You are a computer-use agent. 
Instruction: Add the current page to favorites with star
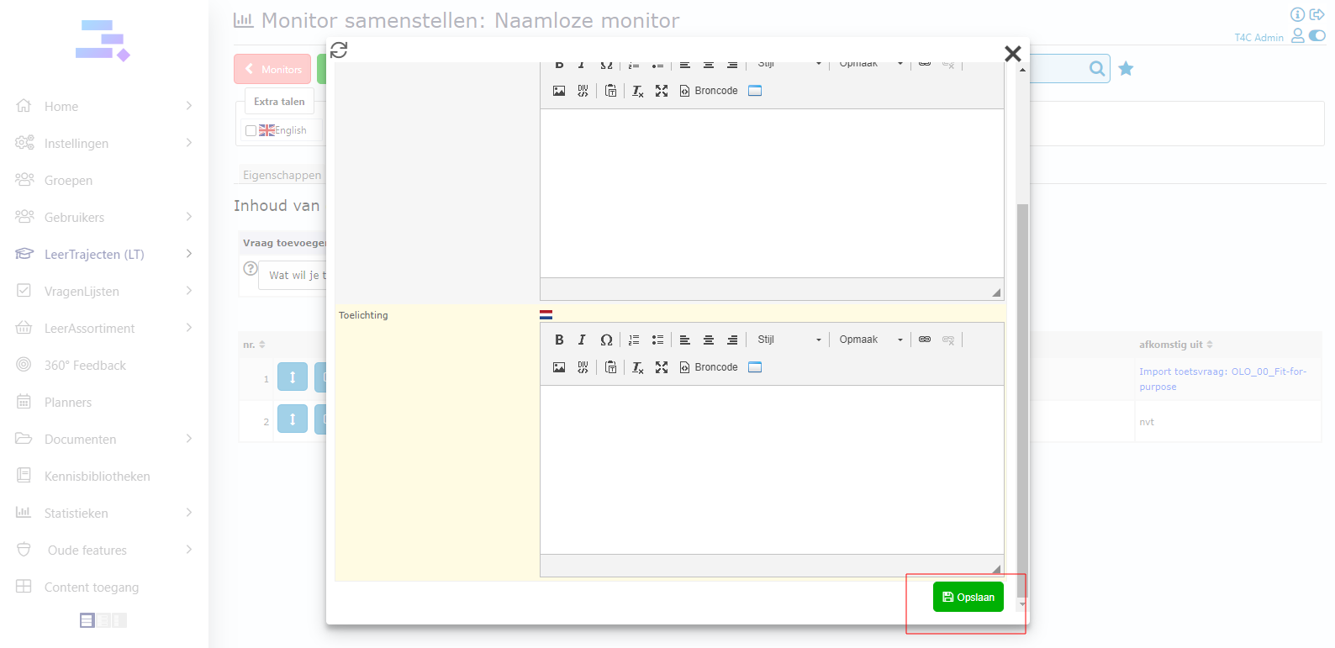click(x=1126, y=69)
